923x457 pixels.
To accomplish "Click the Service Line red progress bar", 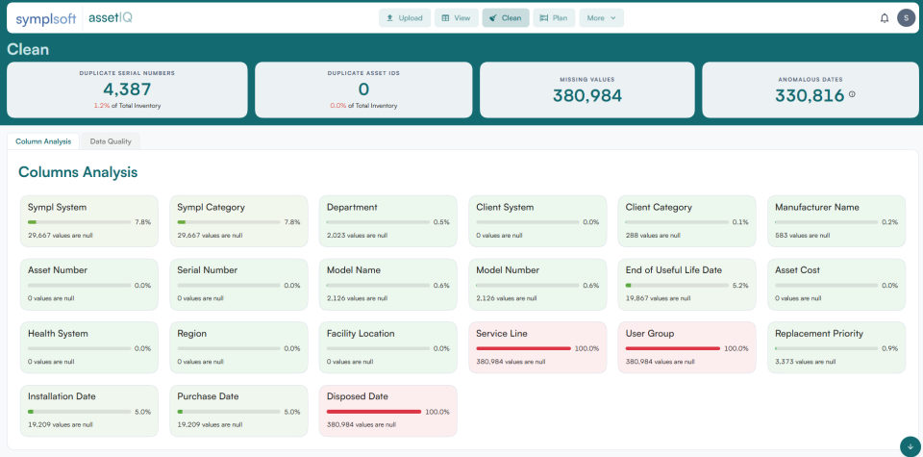I will pos(523,348).
